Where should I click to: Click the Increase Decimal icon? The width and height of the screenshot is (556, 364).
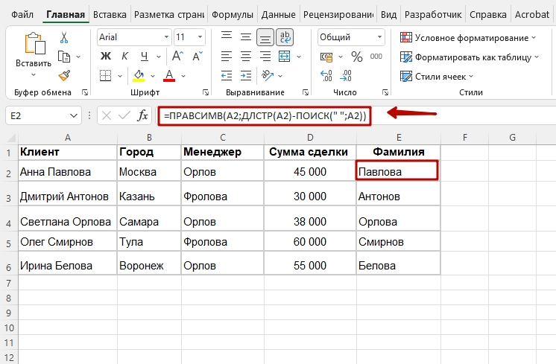[326, 75]
